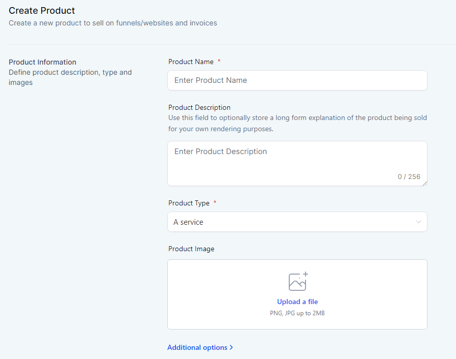Click the PNG, JPG up to 2MB hint
This screenshot has width=456, height=359.
click(297, 313)
